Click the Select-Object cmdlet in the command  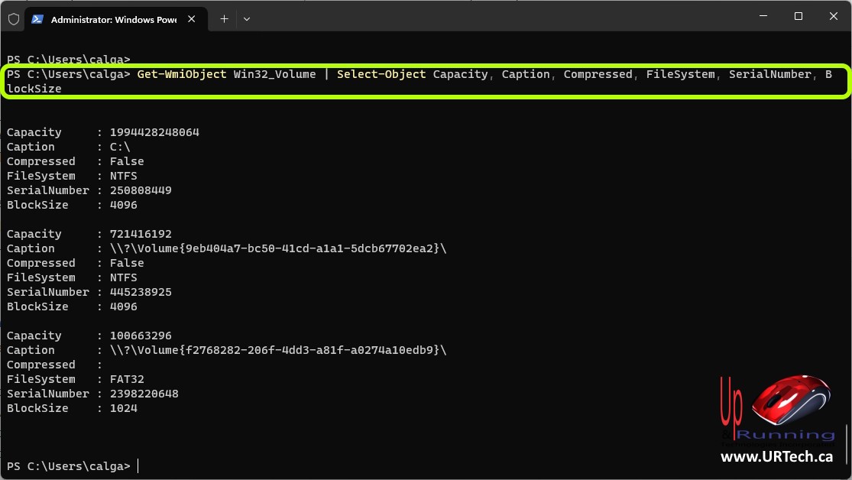coord(381,74)
